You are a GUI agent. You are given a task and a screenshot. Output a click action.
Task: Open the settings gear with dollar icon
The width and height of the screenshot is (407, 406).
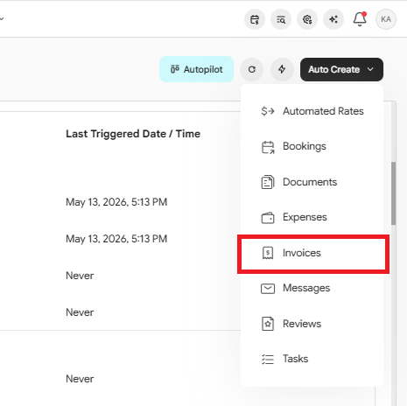click(x=307, y=19)
